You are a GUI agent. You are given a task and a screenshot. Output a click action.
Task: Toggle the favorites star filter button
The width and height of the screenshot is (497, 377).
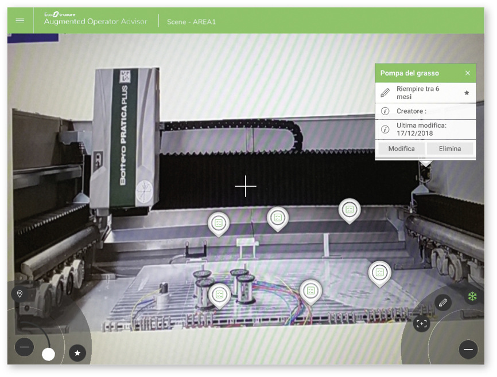click(77, 353)
